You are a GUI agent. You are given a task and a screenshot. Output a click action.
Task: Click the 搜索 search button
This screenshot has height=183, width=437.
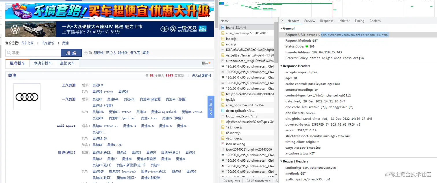71,53
